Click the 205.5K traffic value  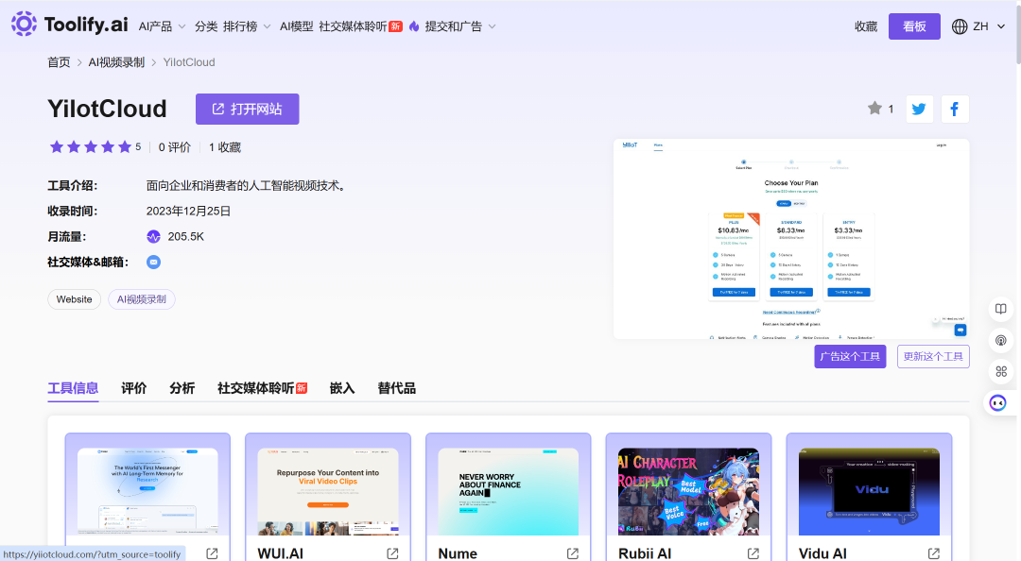pos(185,237)
